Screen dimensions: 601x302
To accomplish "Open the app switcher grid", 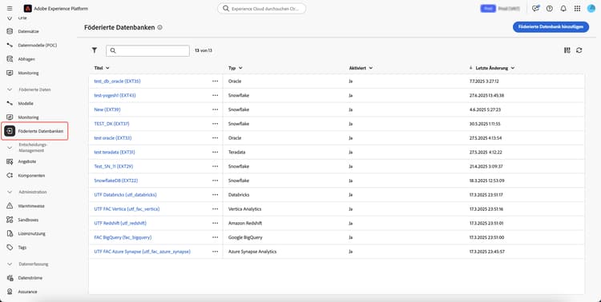I will click(577, 9).
